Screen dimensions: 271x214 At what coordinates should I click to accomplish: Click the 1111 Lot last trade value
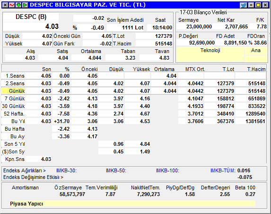click(132, 27)
